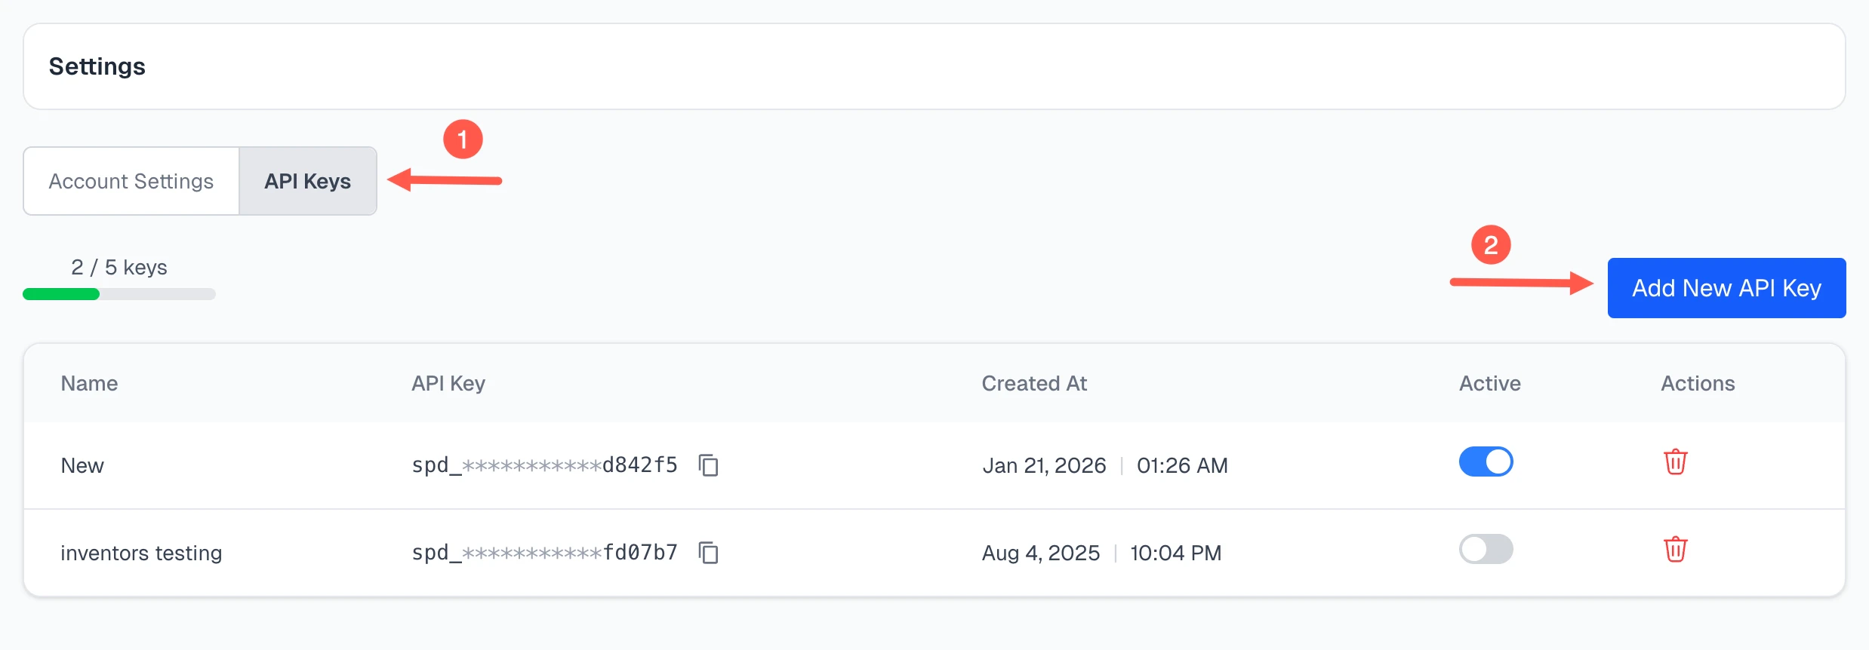Switch to the Account Settings tab

130,181
